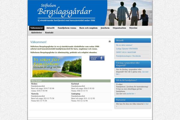Click Örebro Barn och unga phone 019-17 05 90

pos(43,88)
